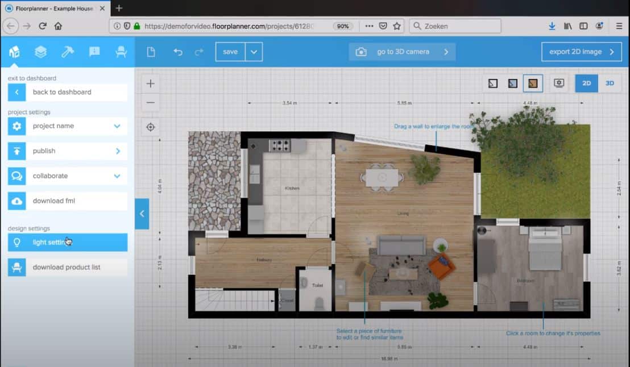
Task: Select the black-and-white plan view style
Action: click(x=493, y=84)
